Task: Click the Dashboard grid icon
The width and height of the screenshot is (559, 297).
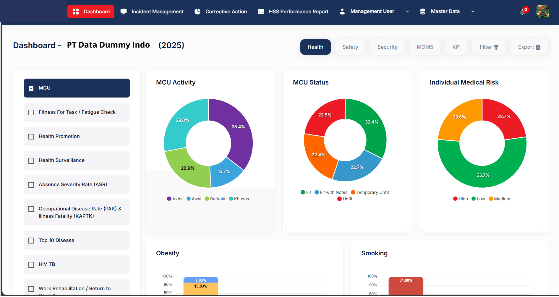Action: (x=76, y=12)
